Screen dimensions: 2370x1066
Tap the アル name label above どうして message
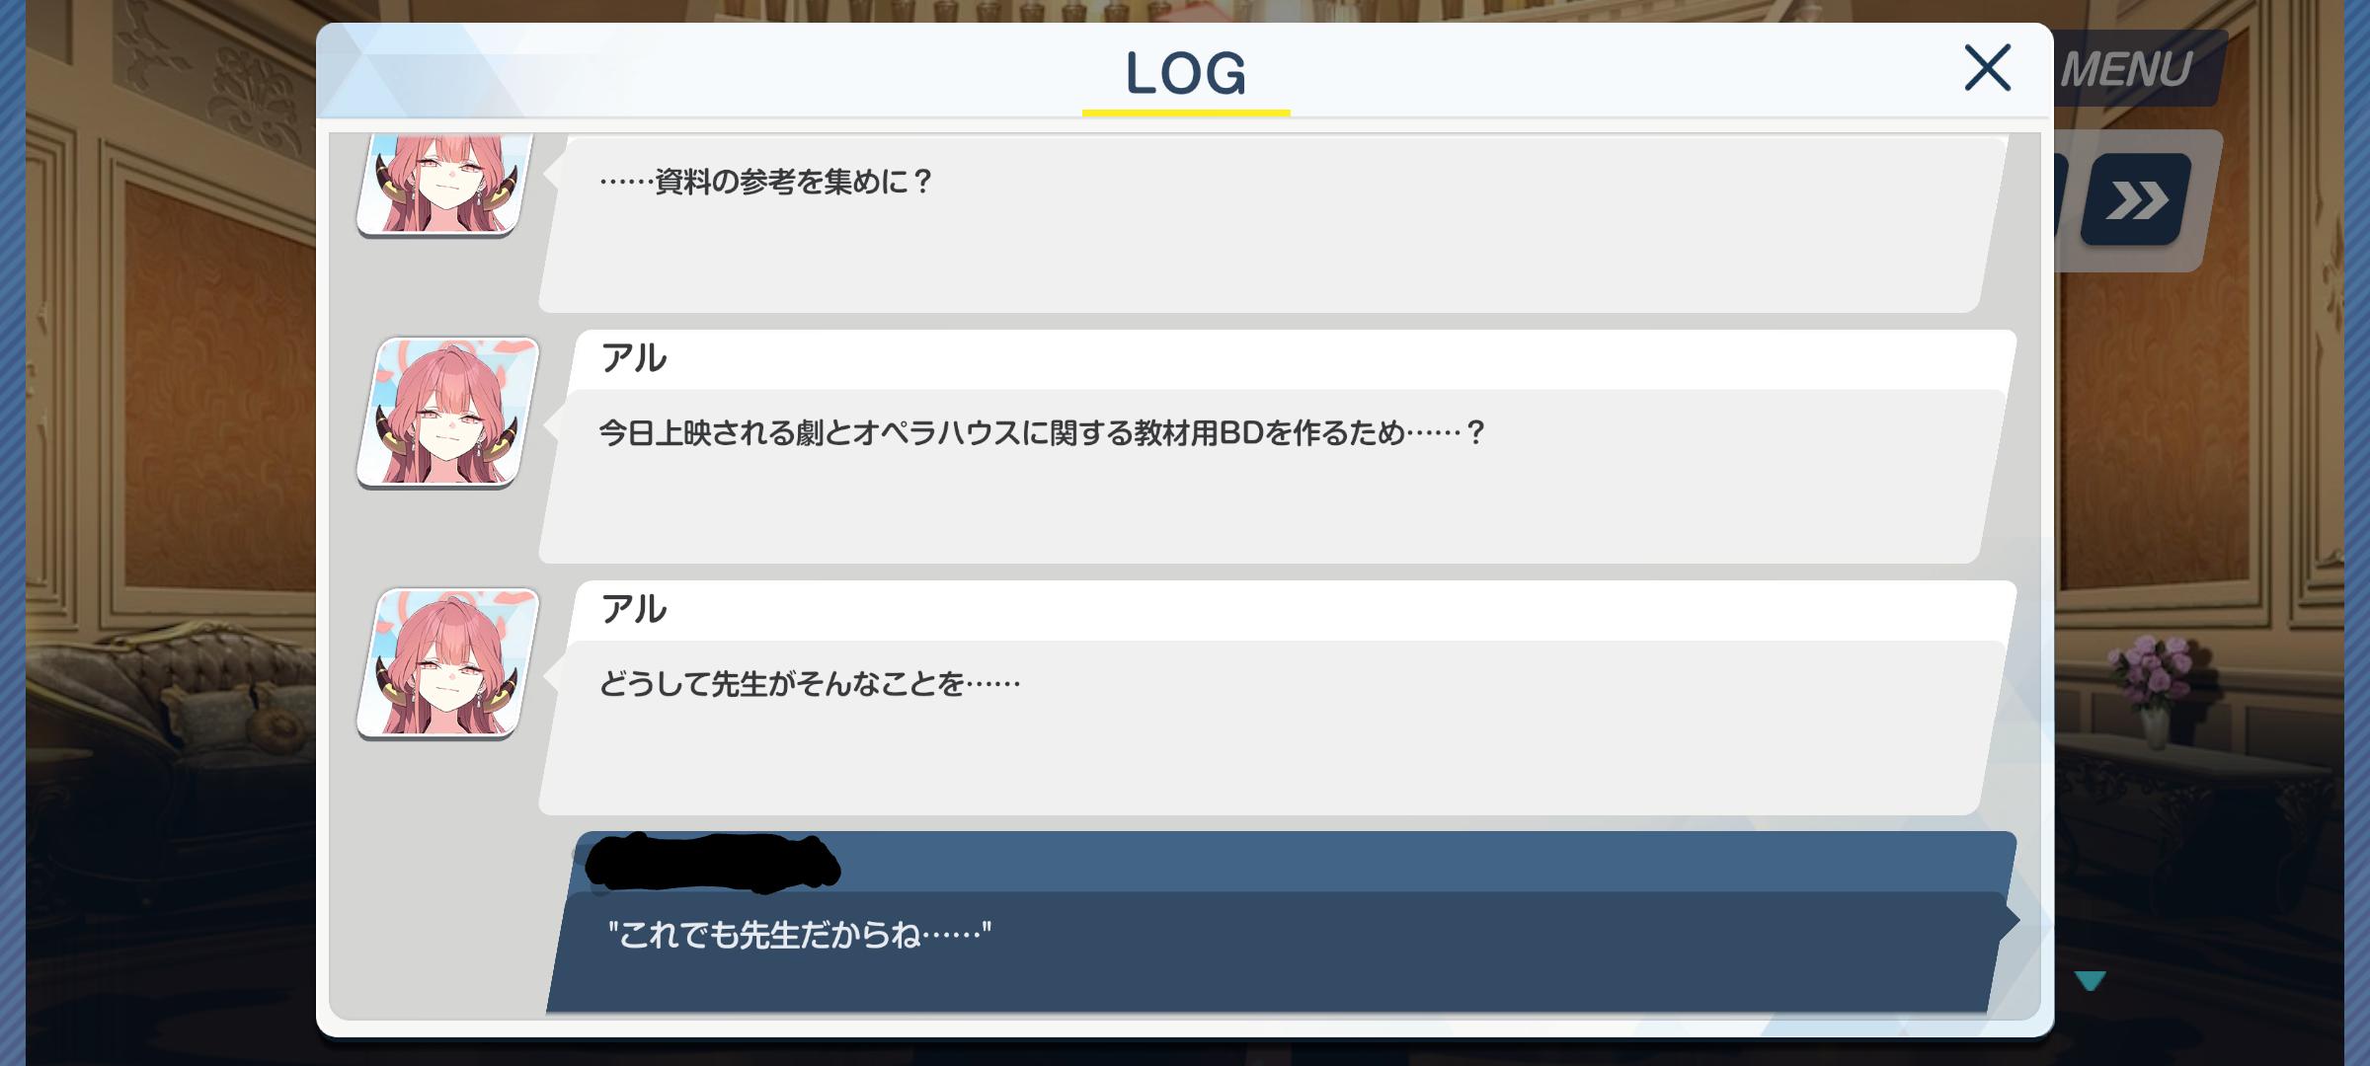(634, 609)
